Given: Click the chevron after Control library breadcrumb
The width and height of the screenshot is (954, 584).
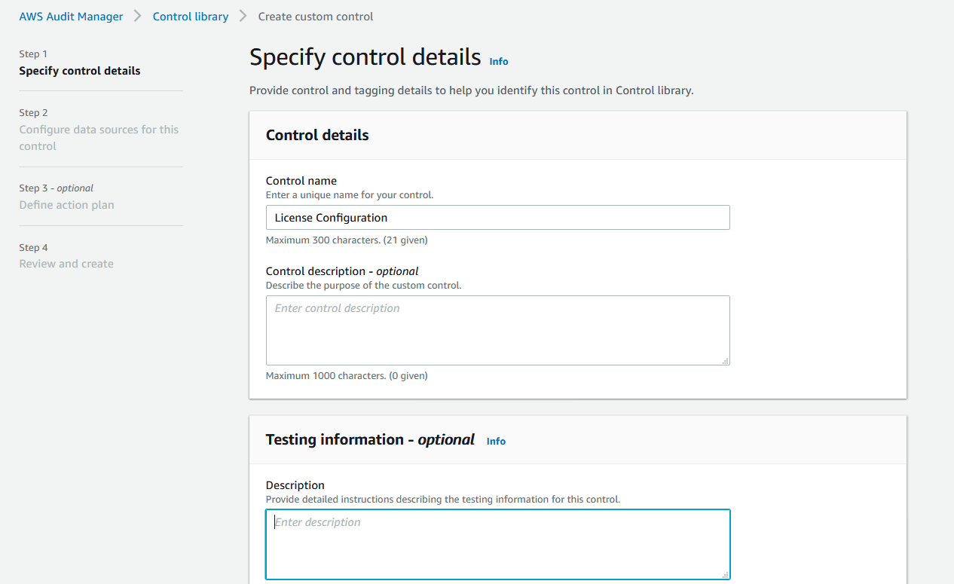Looking at the screenshot, I should pos(243,16).
